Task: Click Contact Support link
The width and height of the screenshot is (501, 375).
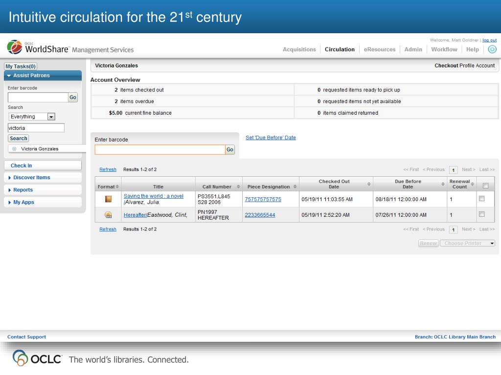Action: pos(26,337)
